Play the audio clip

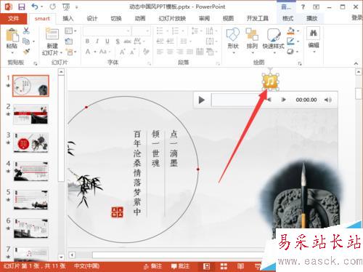(x=201, y=100)
